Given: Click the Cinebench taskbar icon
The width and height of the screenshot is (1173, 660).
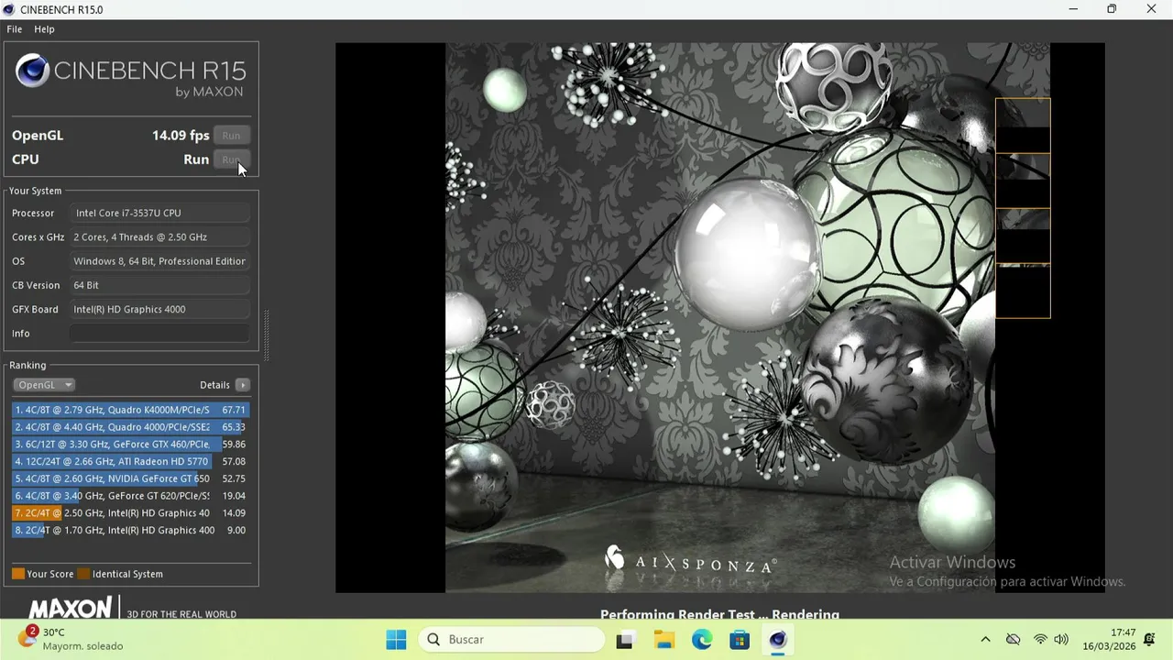Looking at the screenshot, I should click(778, 640).
